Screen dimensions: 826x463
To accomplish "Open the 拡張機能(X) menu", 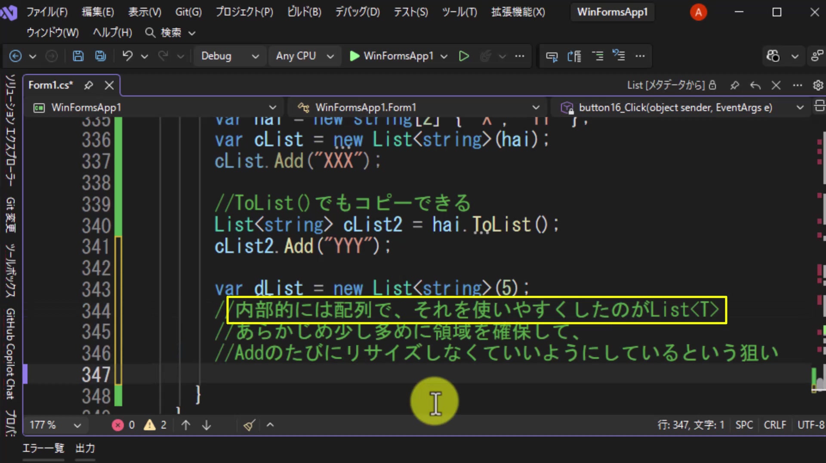I will point(518,12).
